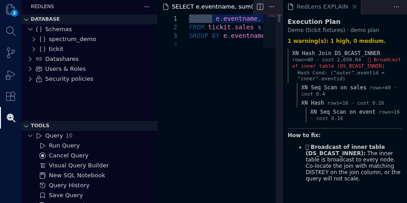
Task: Select the spectrum_demo schema label
Action: pos(72,39)
